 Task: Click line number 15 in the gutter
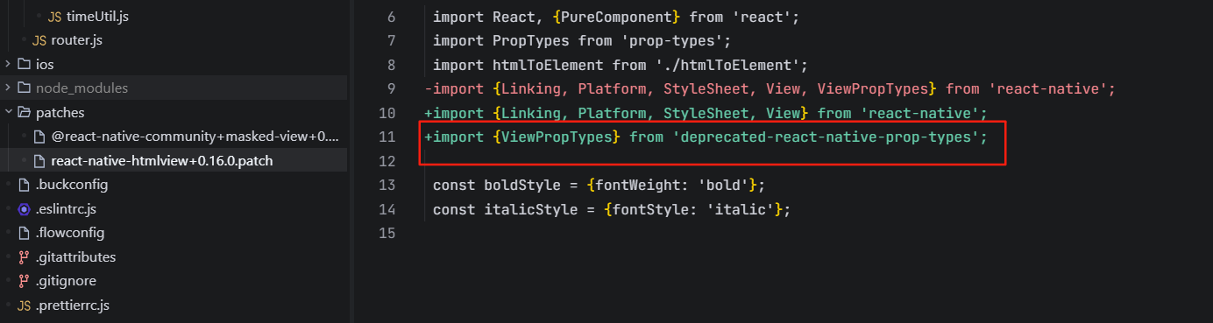[x=387, y=233]
